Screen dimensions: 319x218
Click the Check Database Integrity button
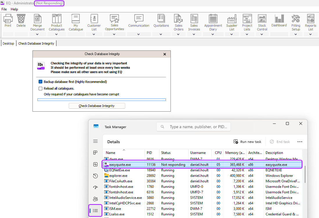tap(97, 106)
